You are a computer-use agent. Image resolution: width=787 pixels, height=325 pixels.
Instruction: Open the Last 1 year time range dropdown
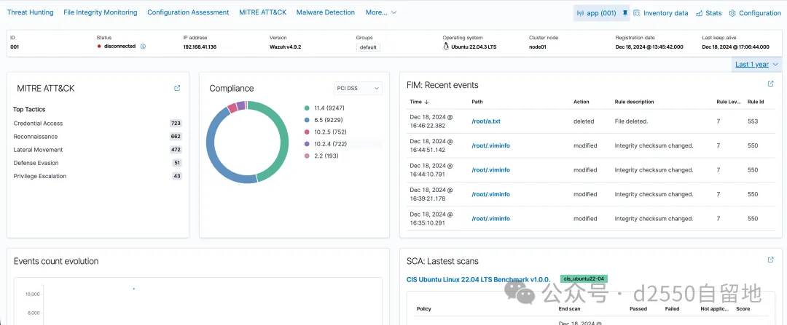point(756,64)
